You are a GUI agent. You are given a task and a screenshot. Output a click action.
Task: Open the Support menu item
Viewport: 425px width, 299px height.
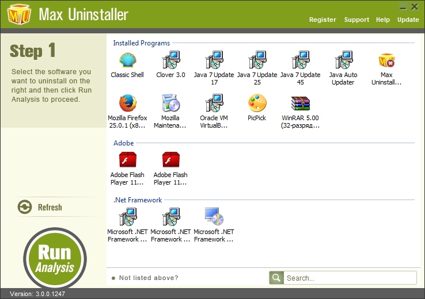356,20
